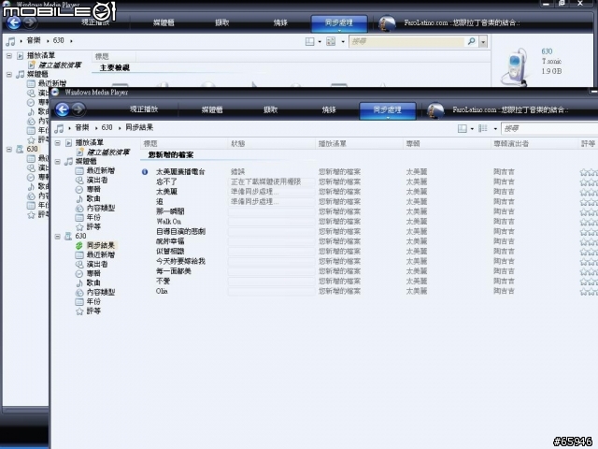The height and width of the screenshot is (449, 598).
Task: Collapse 630 device node in front window tree
Action: [57, 237]
